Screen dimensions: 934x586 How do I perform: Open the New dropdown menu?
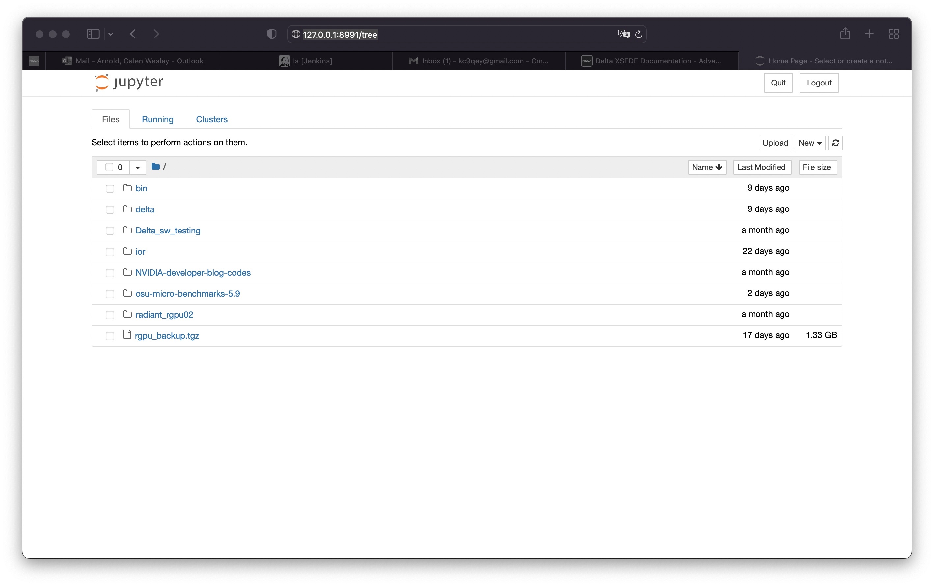810,143
